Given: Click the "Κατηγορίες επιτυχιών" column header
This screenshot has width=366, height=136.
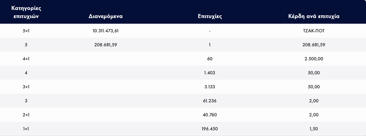Looking at the screenshot, I should (x=26, y=12).
